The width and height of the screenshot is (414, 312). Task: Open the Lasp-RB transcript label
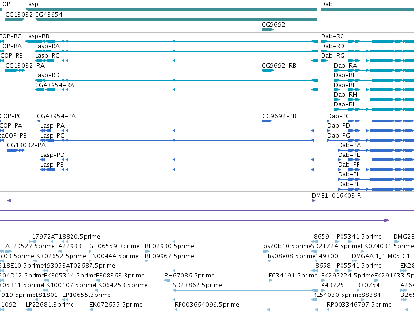tap(37, 36)
